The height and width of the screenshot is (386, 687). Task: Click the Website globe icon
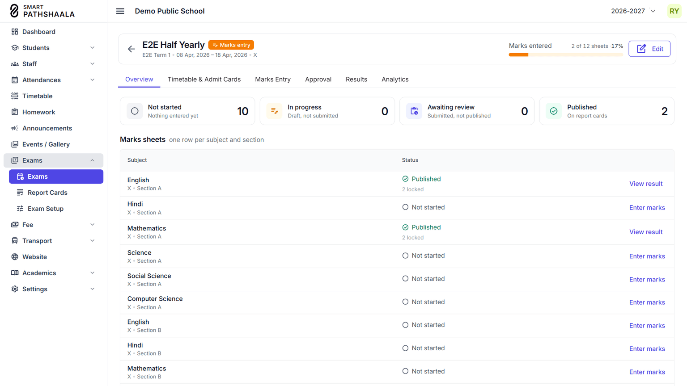[15, 257]
